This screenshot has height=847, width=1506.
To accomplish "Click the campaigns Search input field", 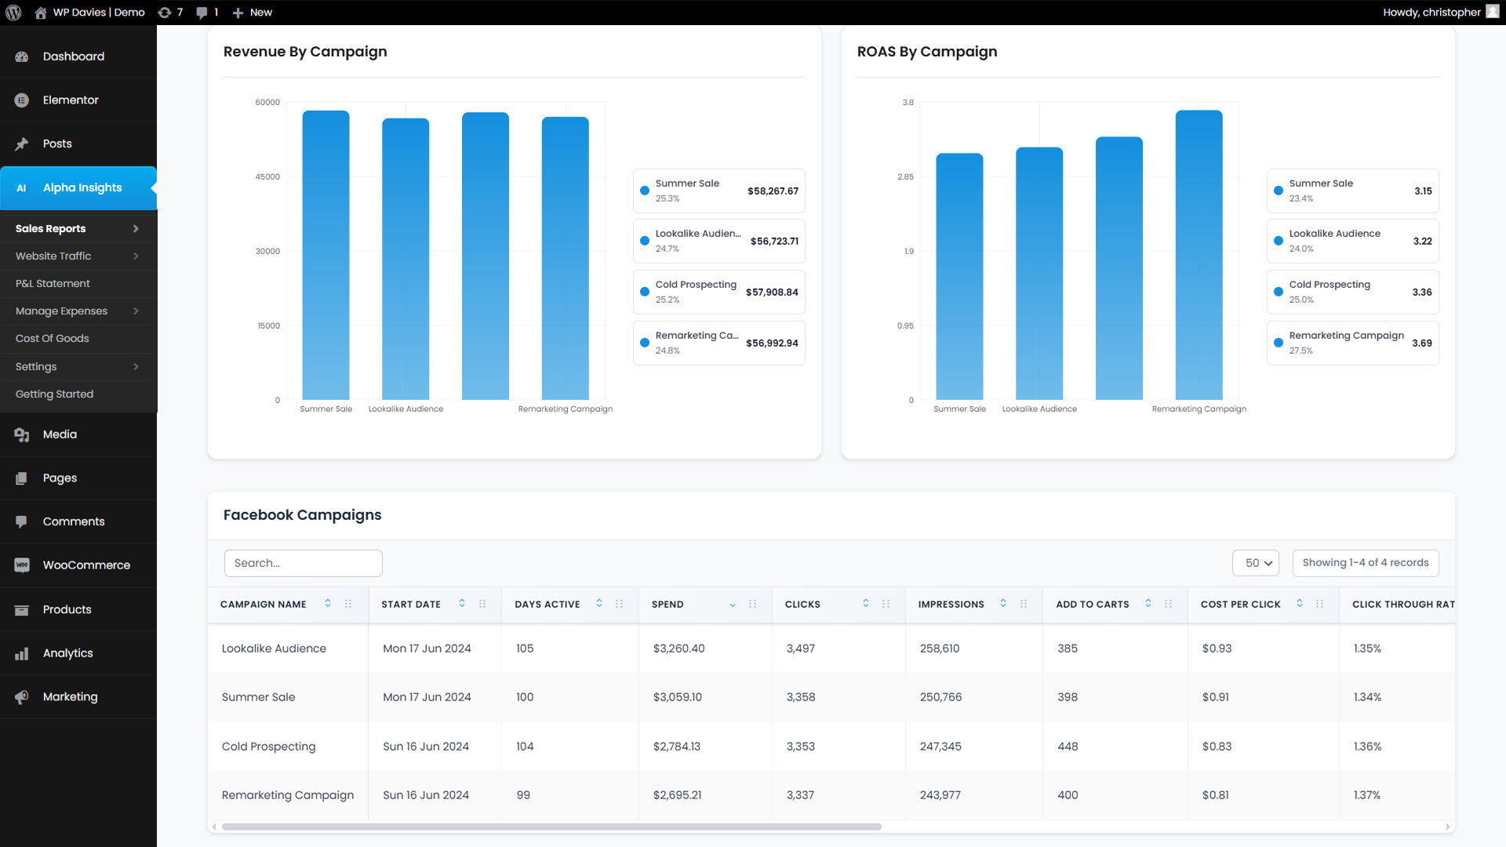I will 303,563.
